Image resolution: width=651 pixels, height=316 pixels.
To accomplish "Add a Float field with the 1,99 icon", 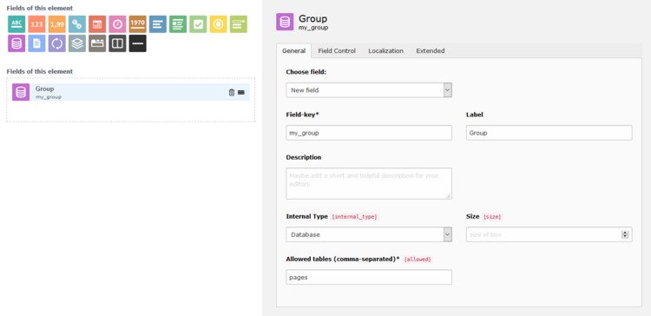I will click(57, 24).
